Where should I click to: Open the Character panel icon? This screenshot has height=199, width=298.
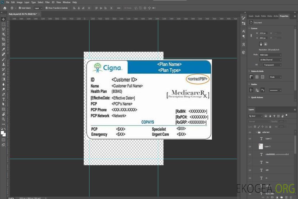[244, 31]
